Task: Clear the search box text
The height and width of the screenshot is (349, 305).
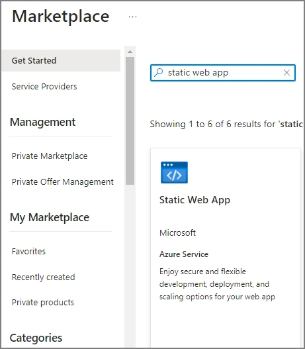Action: [x=286, y=73]
